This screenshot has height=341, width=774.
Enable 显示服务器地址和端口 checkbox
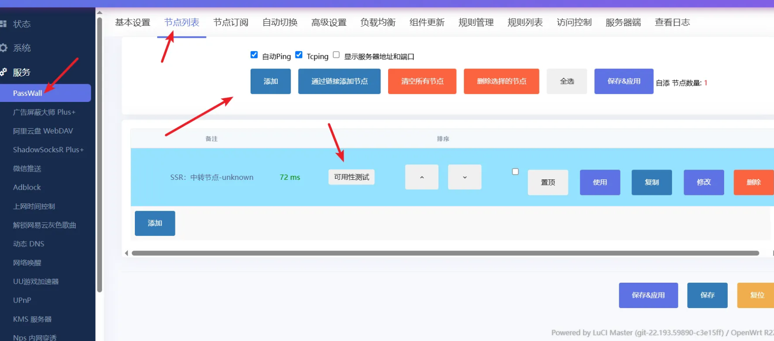pos(336,55)
